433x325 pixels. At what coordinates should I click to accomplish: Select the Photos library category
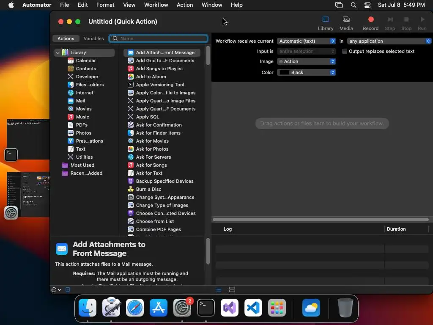pos(83,132)
